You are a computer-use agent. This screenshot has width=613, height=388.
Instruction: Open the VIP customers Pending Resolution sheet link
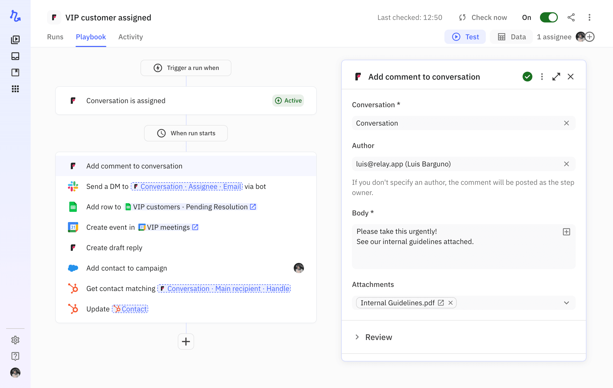pyautogui.click(x=253, y=207)
